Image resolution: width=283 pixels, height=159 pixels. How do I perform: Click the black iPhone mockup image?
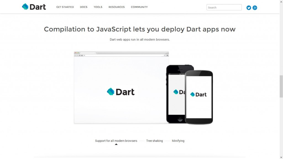(175, 94)
